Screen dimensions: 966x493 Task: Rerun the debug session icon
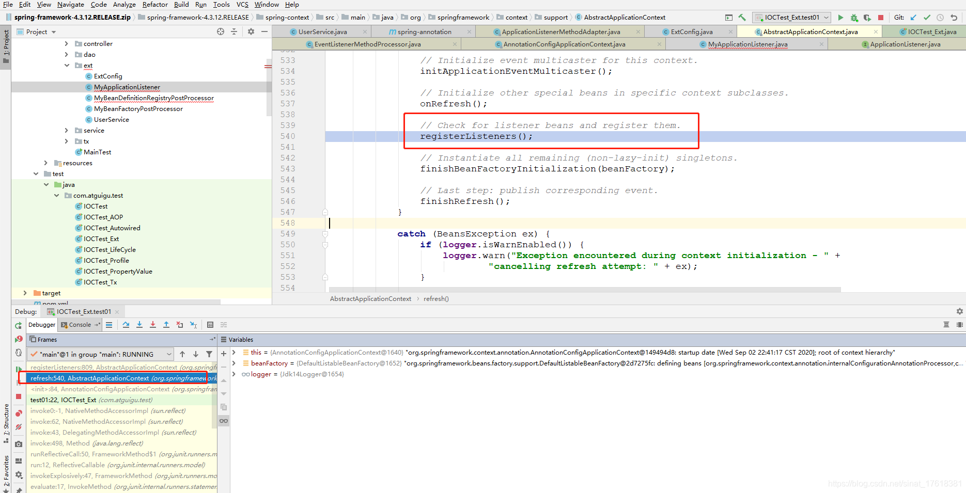point(19,326)
